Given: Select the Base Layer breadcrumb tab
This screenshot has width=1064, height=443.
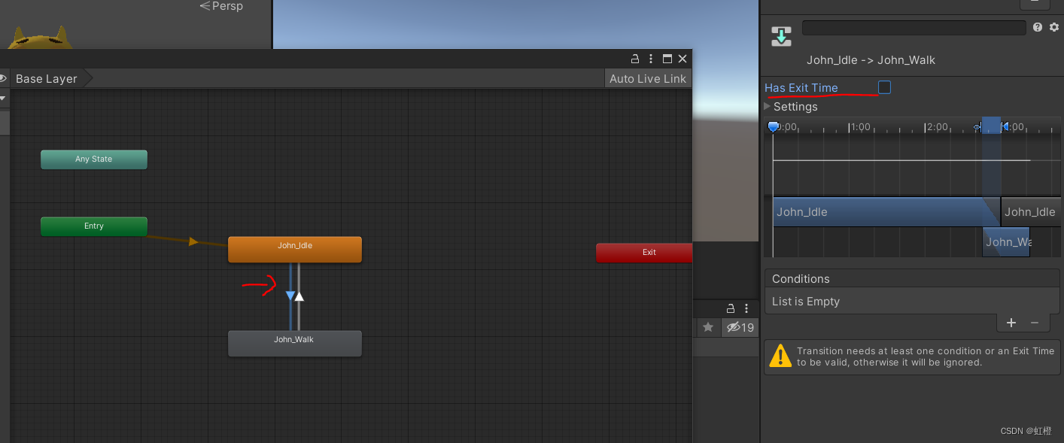Looking at the screenshot, I should coord(46,78).
